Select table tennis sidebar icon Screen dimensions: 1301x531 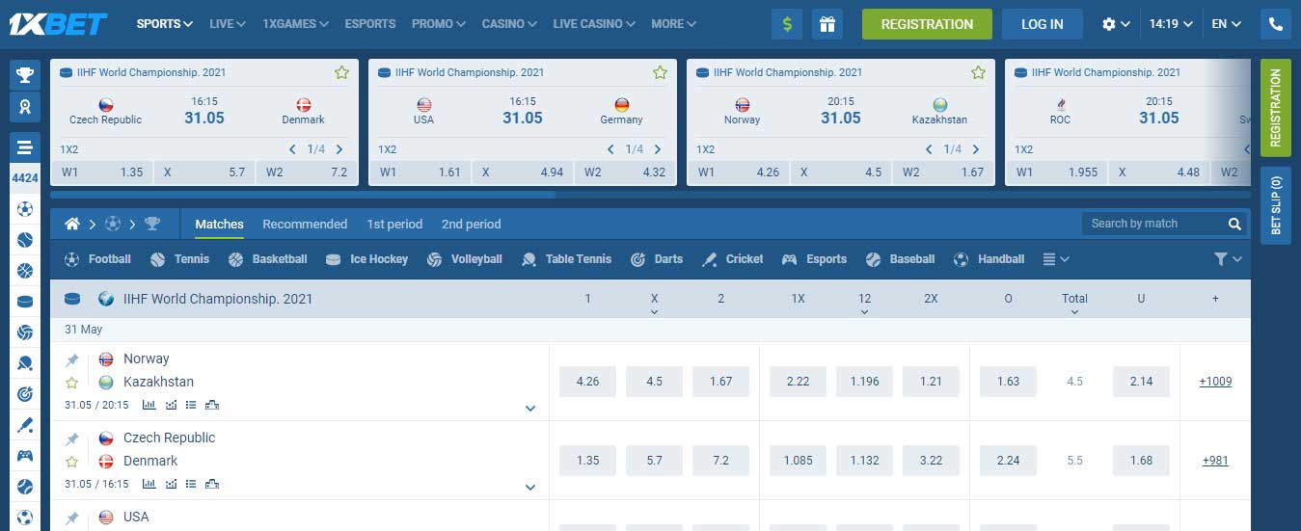coord(25,363)
